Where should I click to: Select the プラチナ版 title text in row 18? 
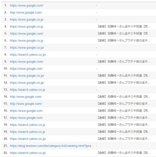[x=123, y=125]
